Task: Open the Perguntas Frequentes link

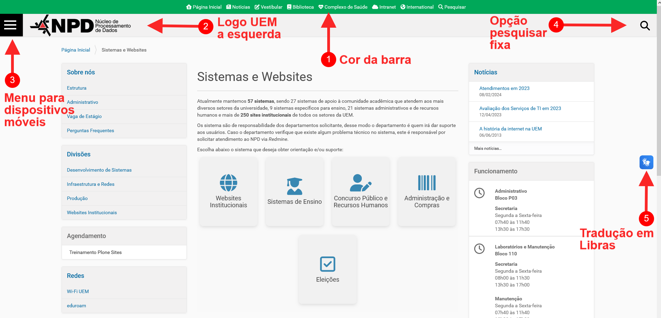Action: (x=90, y=130)
